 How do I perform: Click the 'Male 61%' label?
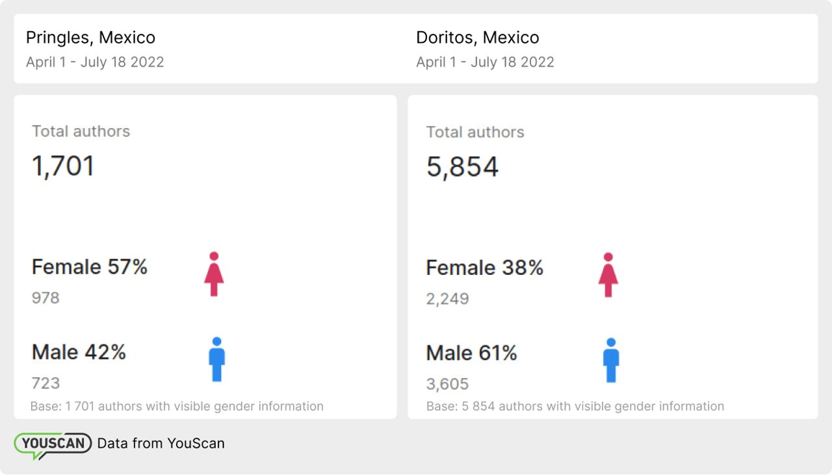click(x=471, y=353)
